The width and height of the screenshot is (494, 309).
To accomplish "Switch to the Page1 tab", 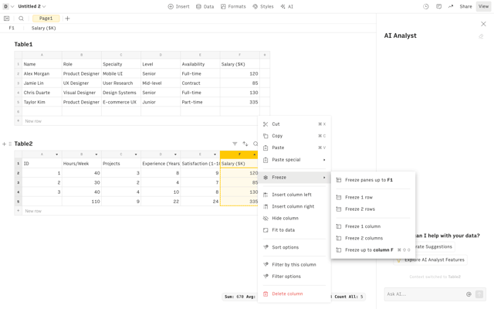I will coord(46,19).
